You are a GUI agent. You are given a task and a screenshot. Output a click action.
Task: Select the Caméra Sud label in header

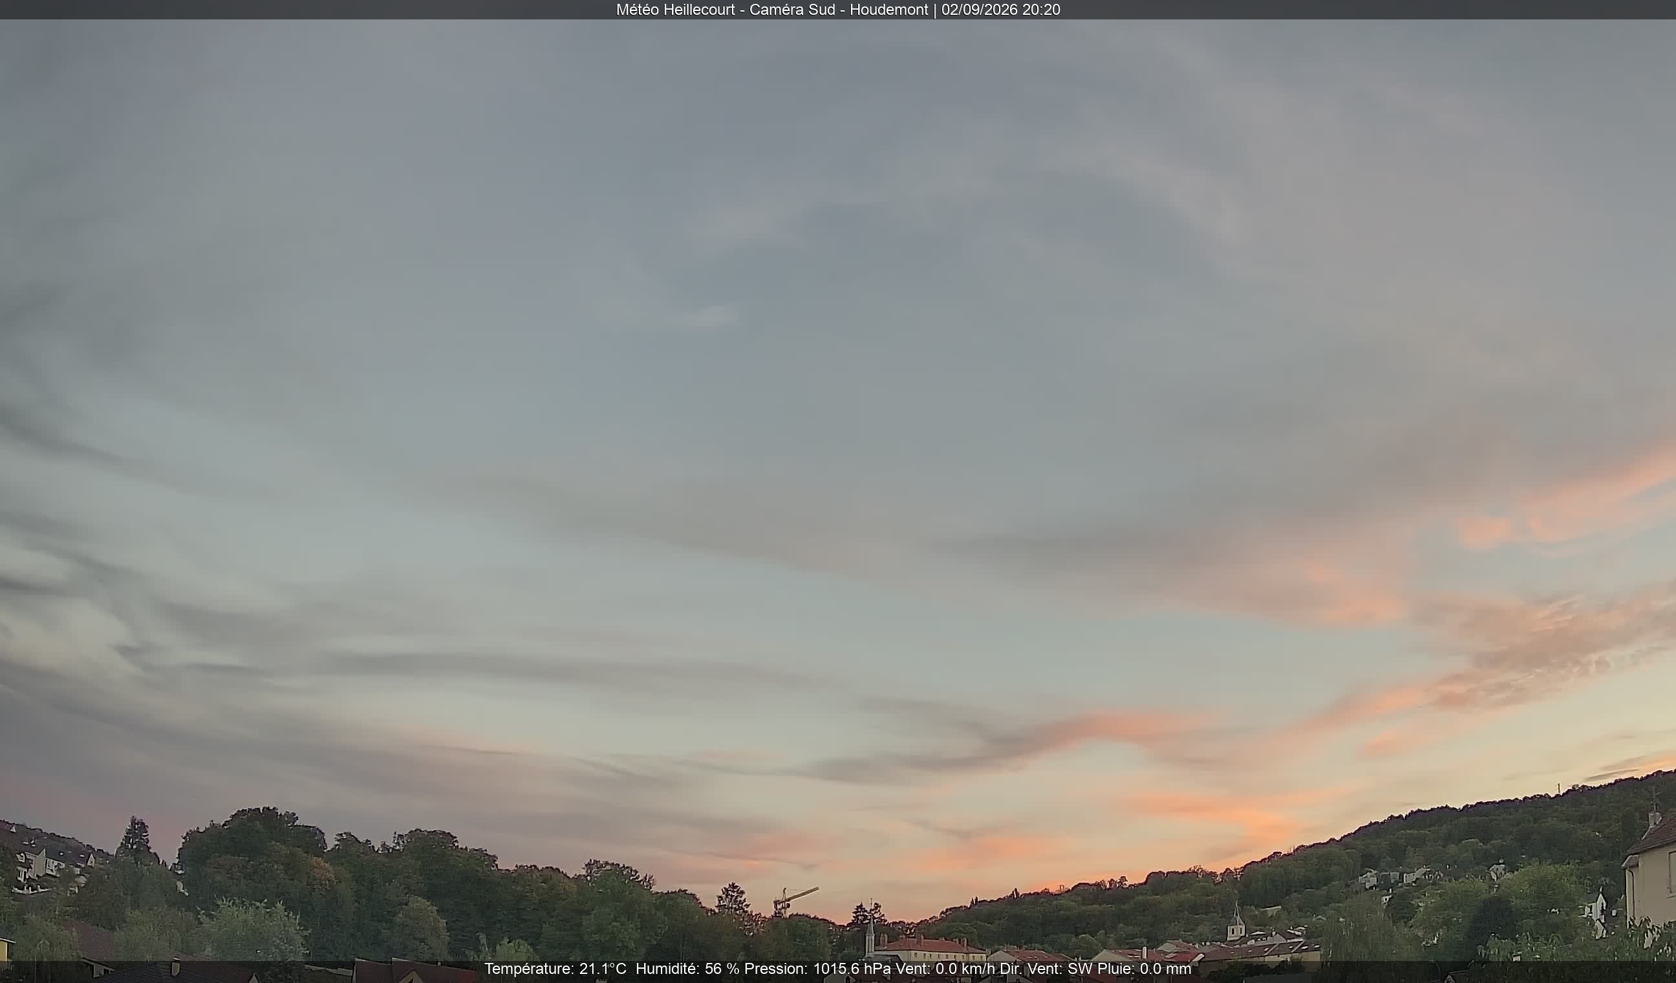tap(792, 10)
